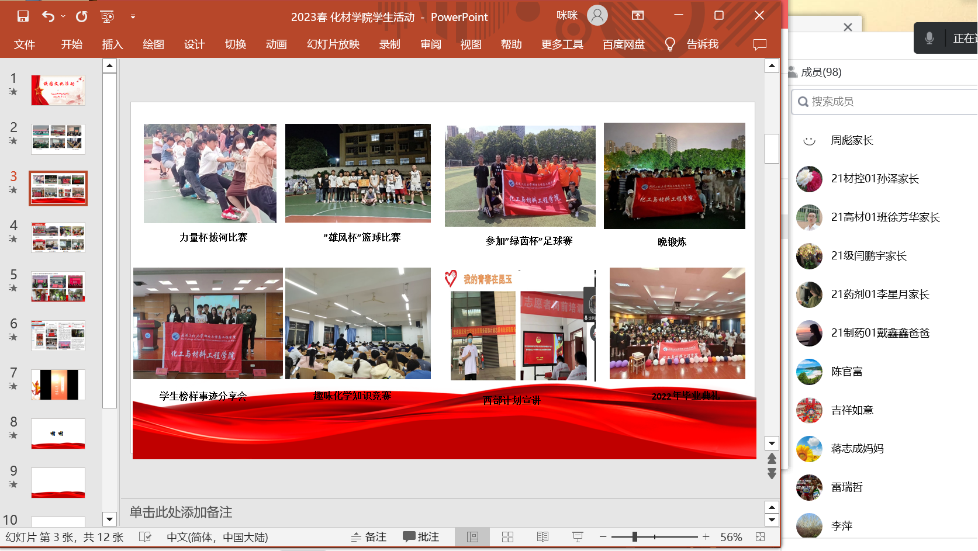Open the 插入 ribbon tab
Image resolution: width=978 pixels, height=551 pixels.
tap(112, 44)
